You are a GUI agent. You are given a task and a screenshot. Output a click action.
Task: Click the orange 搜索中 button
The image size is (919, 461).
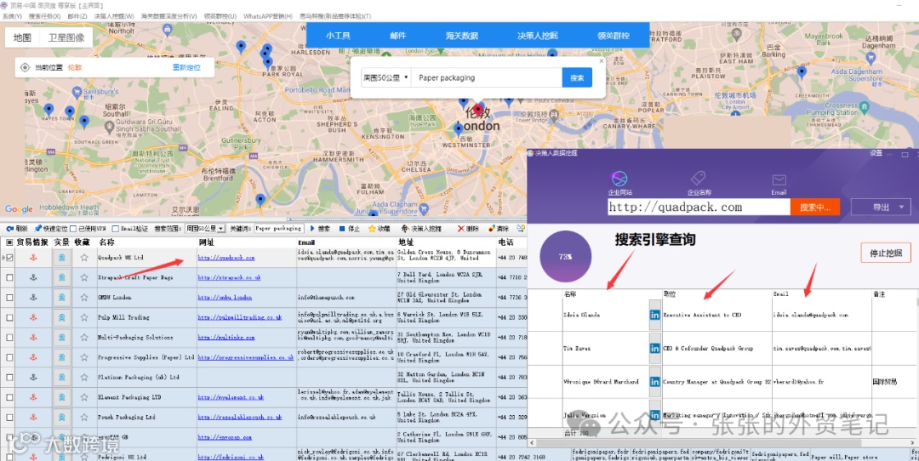coord(814,207)
